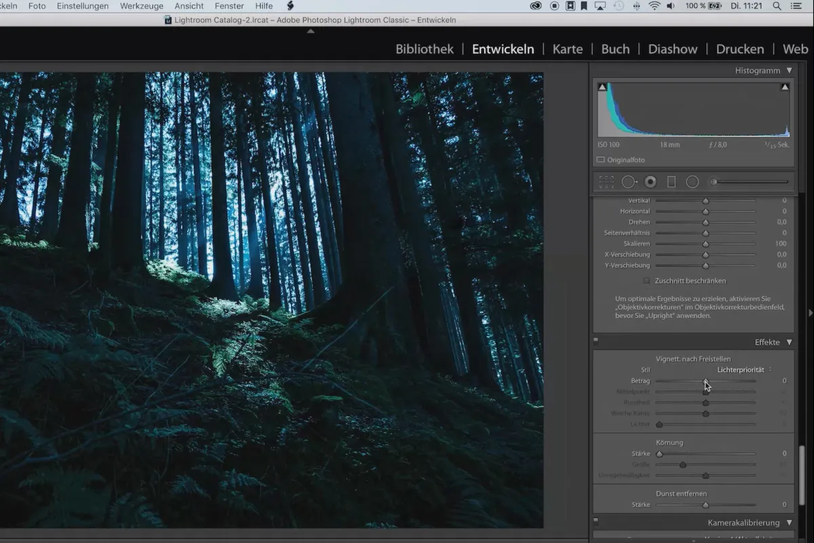Click the Horizontal transform slider
The image size is (814, 543).
coord(705,211)
